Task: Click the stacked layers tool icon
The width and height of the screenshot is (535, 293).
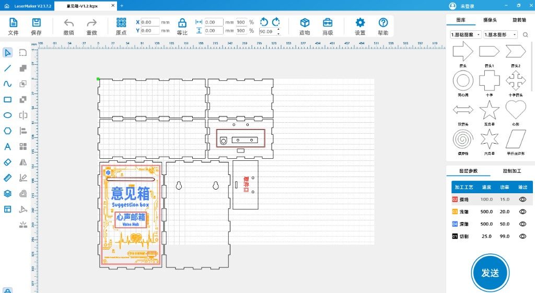Action: coord(7,193)
